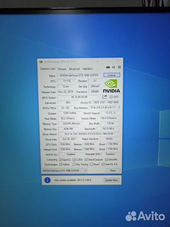Click the Revision value A1

click(95, 81)
